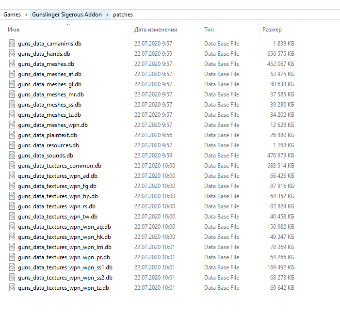Image resolution: width=340 pixels, height=313 pixels.
Task: Click the icon of guns_data_textures_wpn_wpn_tz.db
Action: pos(12,288)
